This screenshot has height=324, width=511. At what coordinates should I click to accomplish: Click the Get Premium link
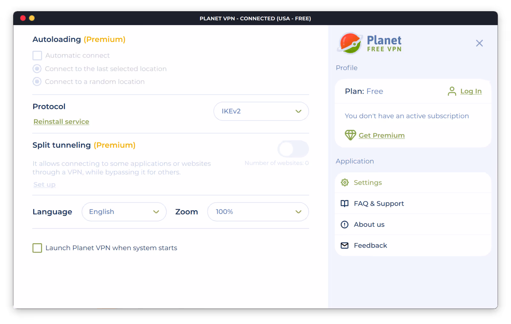point(382,135)
